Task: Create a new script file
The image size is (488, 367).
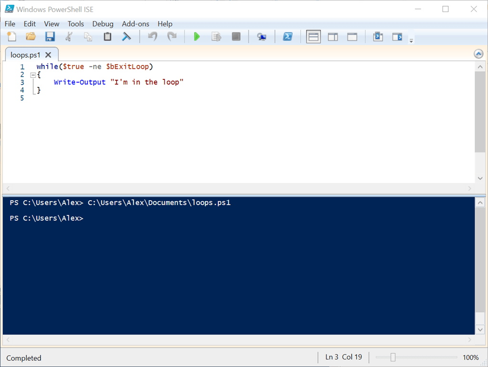Action: click(x=11, y=37)
